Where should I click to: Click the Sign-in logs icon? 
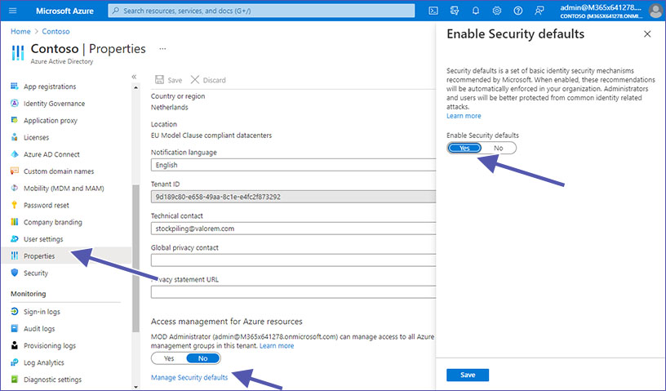point(15,312)
